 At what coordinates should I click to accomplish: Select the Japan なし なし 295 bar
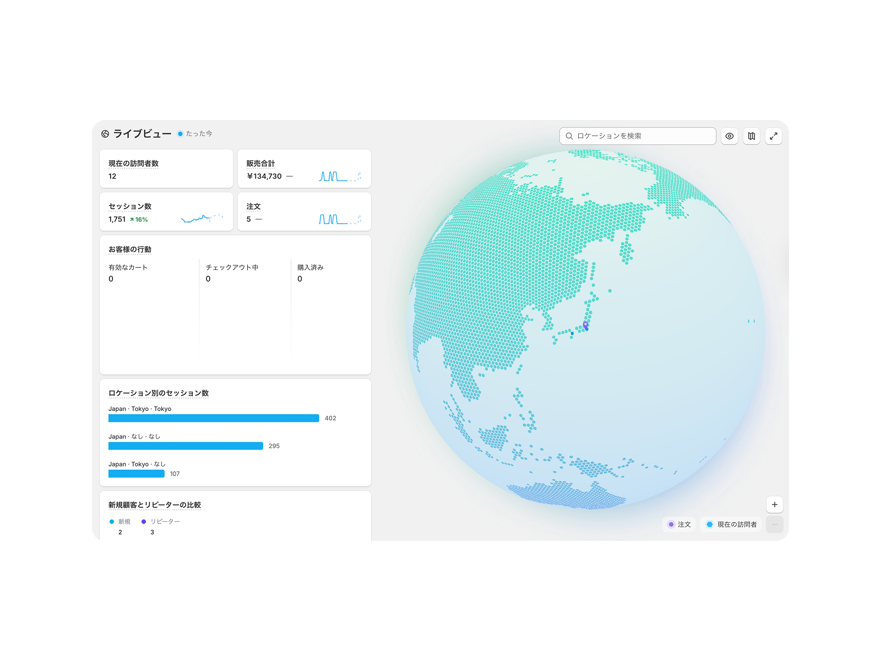coord(186,446)
